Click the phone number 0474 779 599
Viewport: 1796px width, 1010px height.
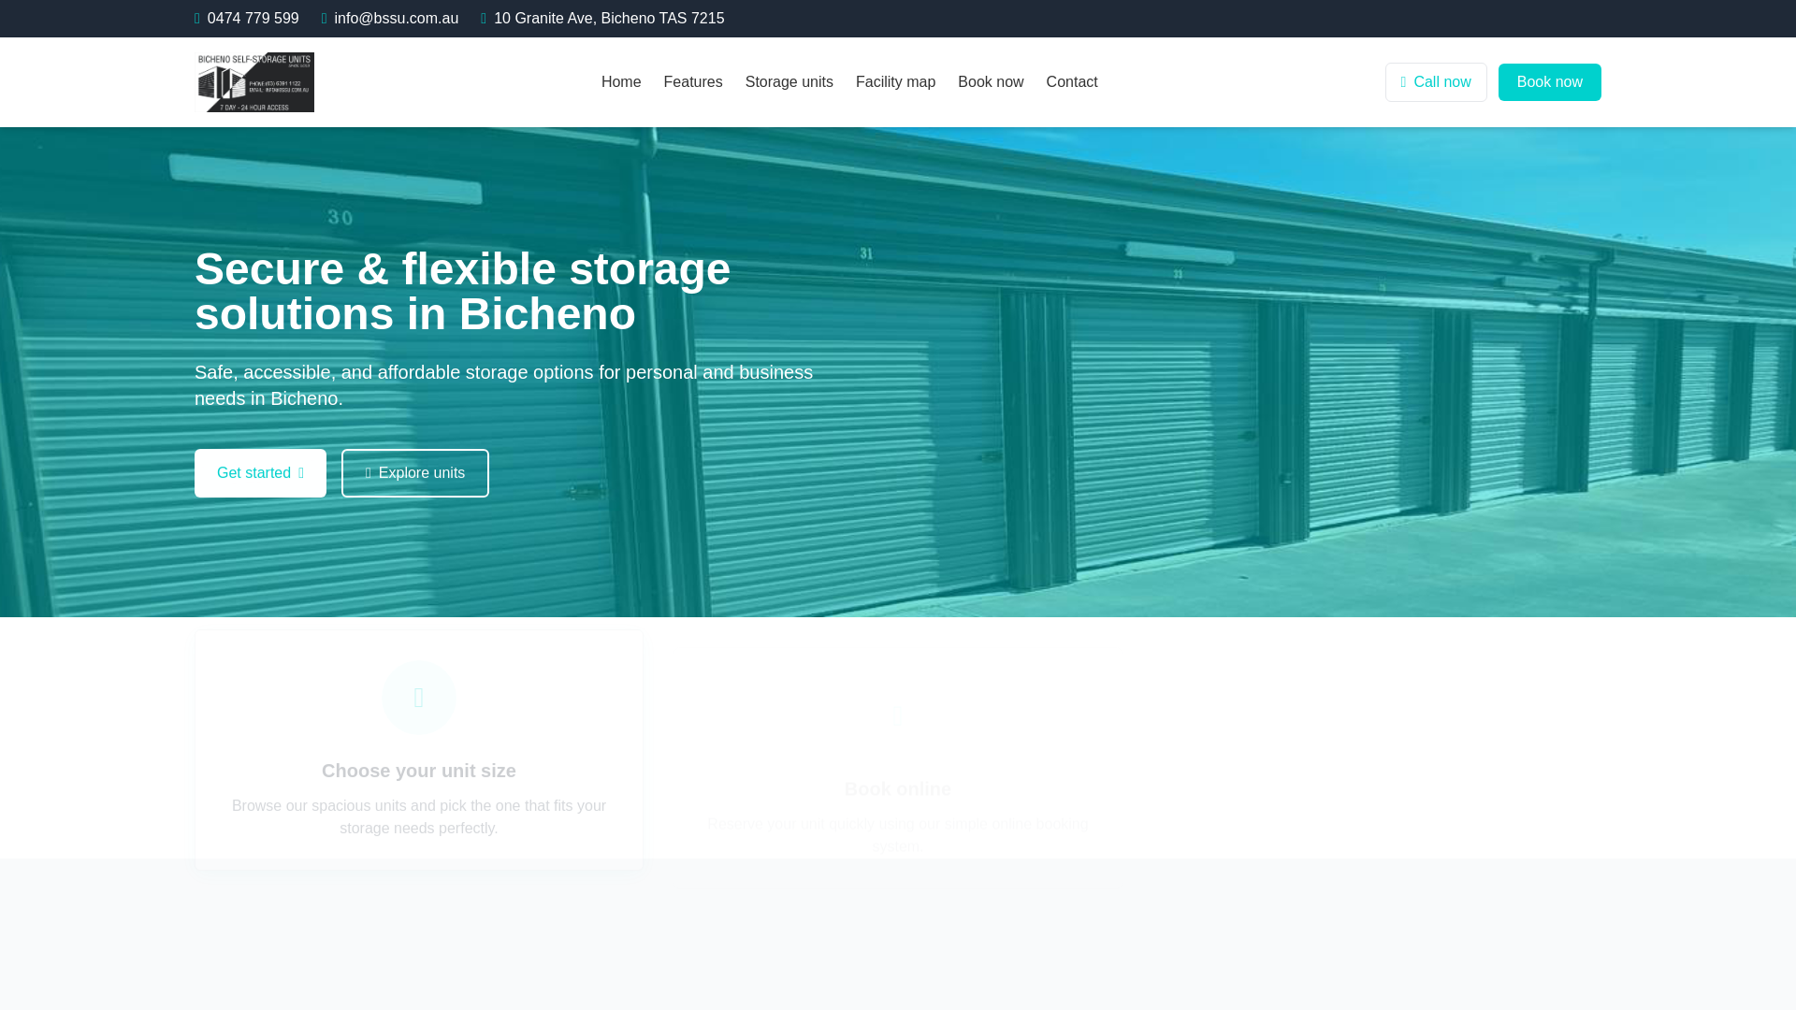click(247, 19)
